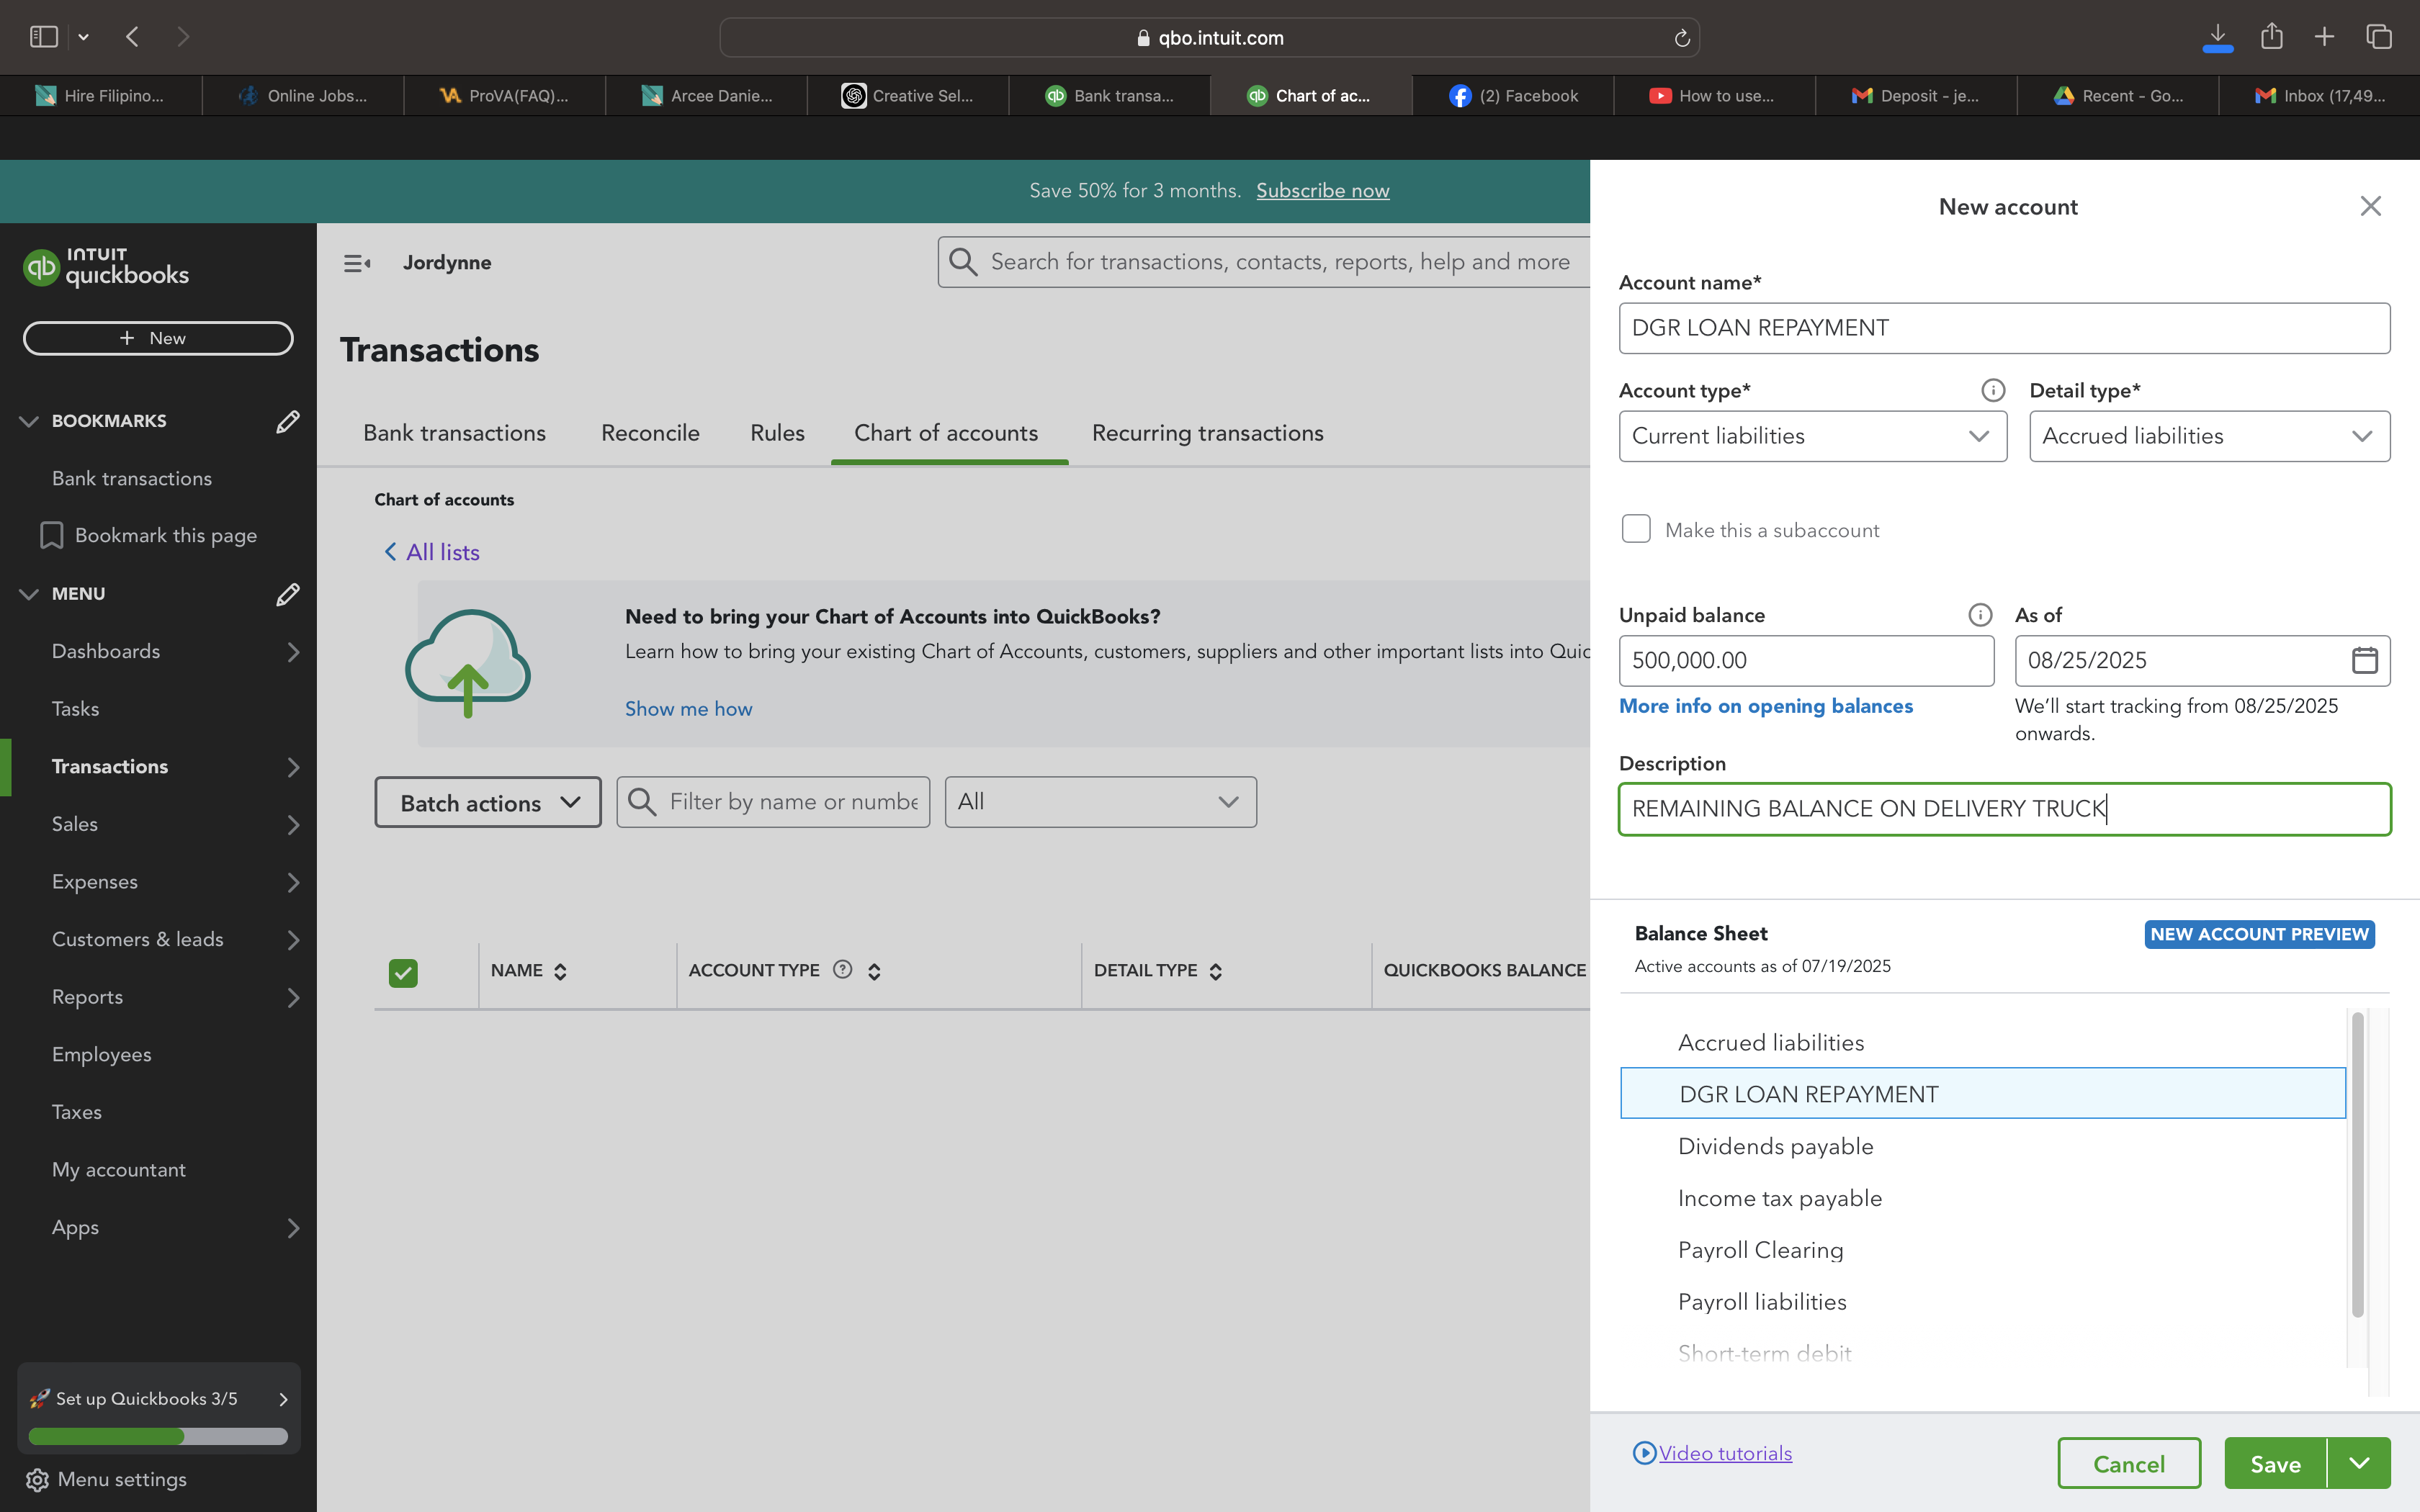Click the balance sheet preview scrollbar
2420x1512 pixels.
(x=2357, y=1165)
